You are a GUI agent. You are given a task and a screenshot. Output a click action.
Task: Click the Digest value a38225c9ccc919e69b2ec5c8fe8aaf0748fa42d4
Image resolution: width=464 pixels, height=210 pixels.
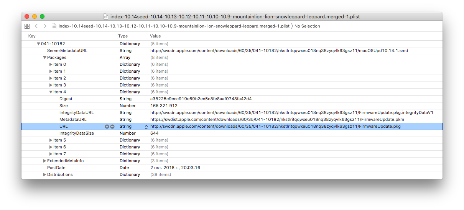coord(201,99)
